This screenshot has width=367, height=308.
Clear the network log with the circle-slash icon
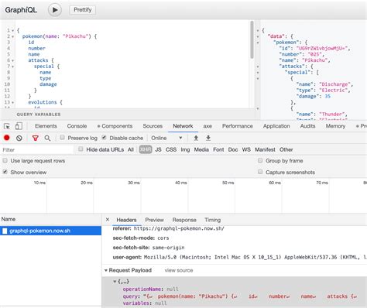[19, 138]
